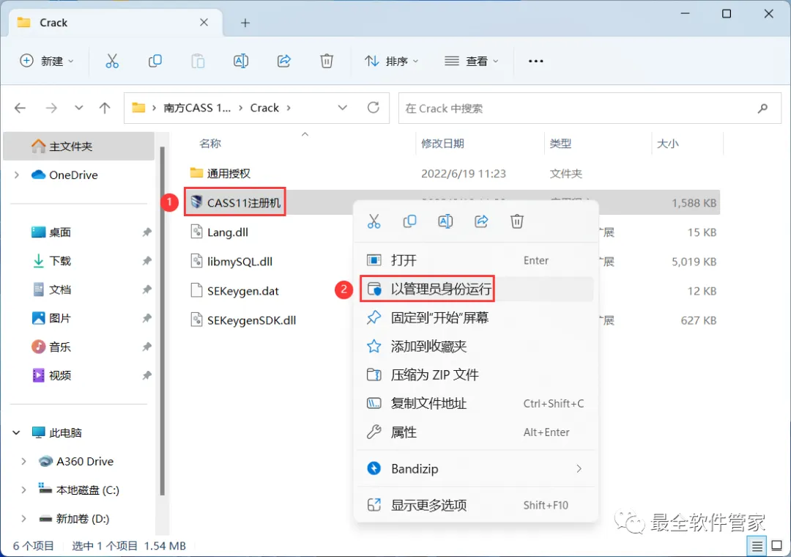Open the 排序 sort dropdown

[x=392, y=61]
